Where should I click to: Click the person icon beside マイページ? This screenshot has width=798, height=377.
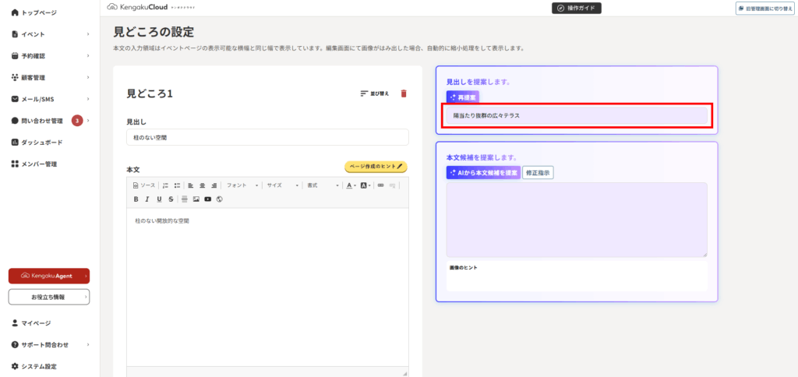(15, 323)
